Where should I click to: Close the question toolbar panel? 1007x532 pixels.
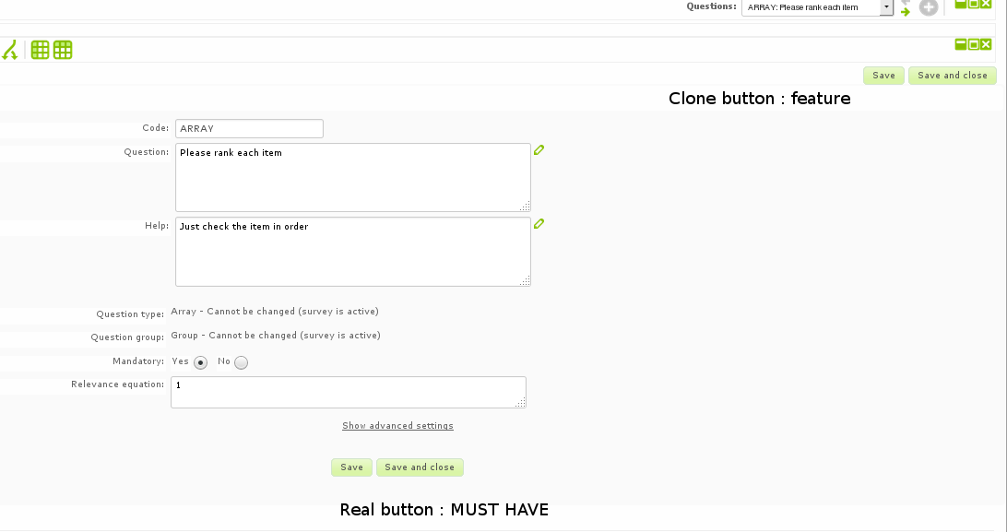(x=986, y=44)
